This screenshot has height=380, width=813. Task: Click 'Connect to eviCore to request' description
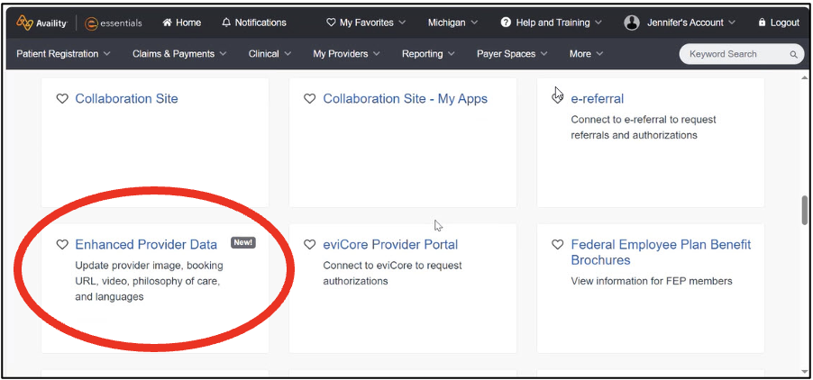tap(392, 266)
